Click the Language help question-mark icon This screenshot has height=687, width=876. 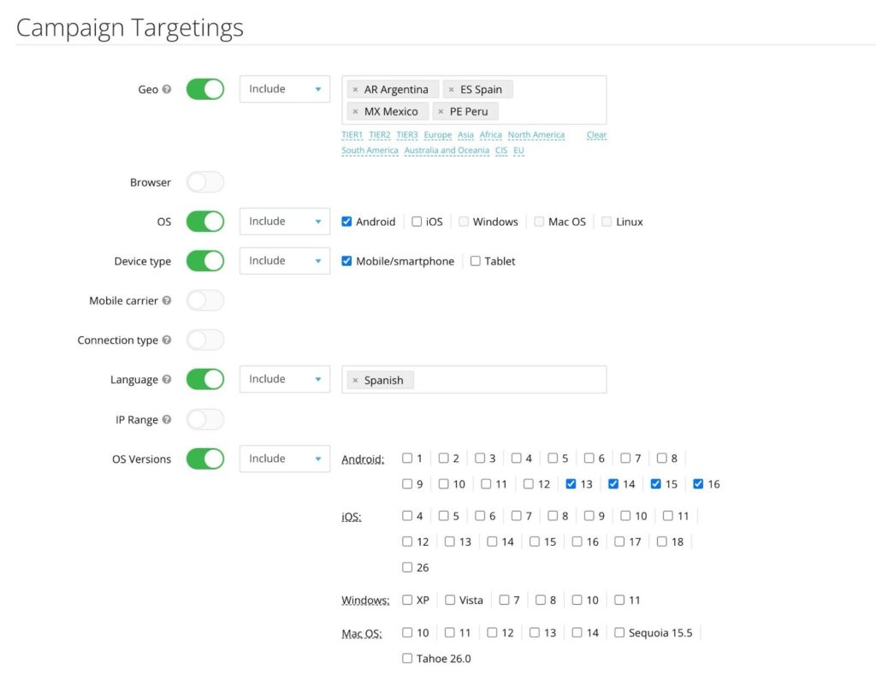tap(167, 379)
